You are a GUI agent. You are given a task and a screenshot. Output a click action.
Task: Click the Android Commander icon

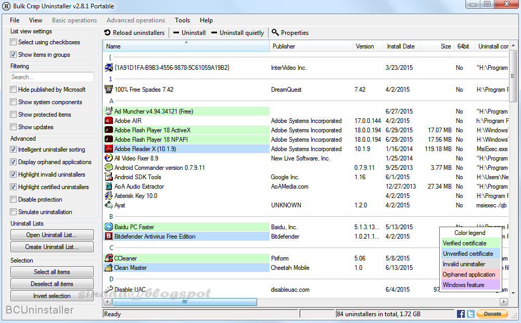[x=109, y=167]
